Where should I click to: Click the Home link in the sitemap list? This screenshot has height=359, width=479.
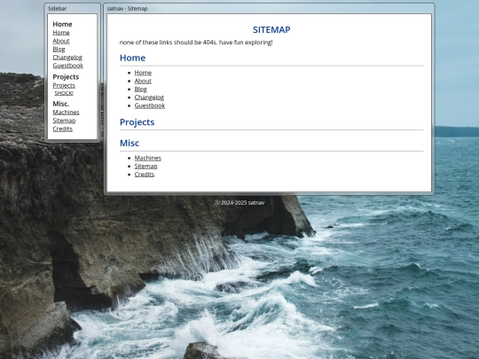pos(143,73)
